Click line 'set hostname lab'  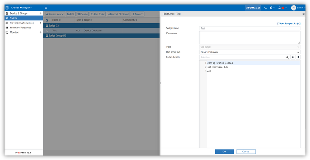tap(218, 67)
